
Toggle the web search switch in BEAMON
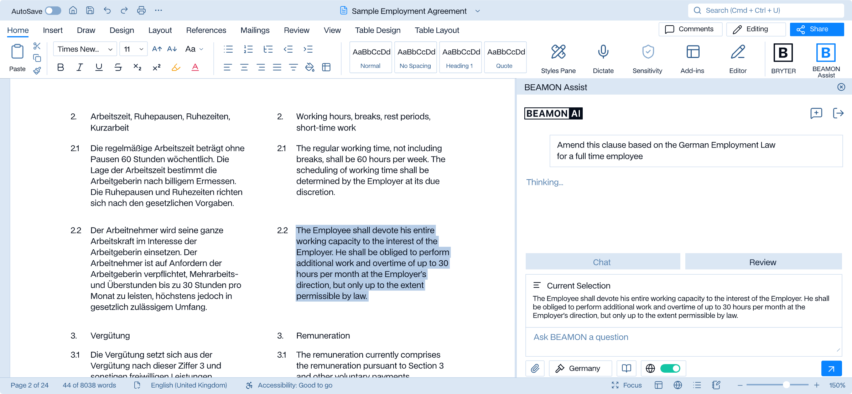670,368
